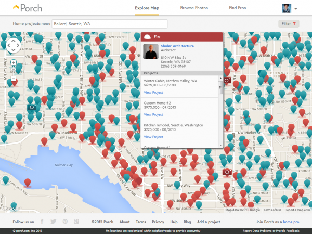Click the camera marker near 30th Ave NW
Screen dimensions: 312x234
point(32,107)
